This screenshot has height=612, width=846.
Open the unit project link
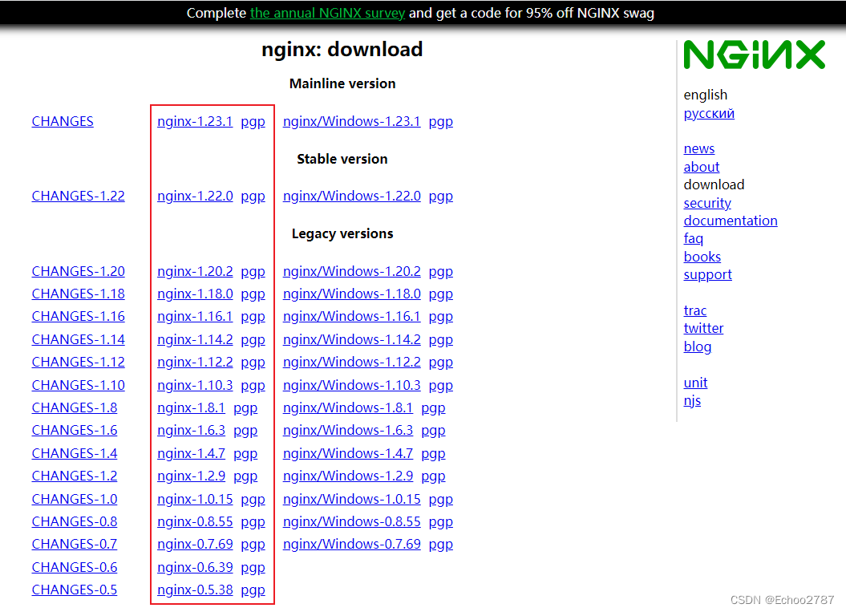click(695, 383)
